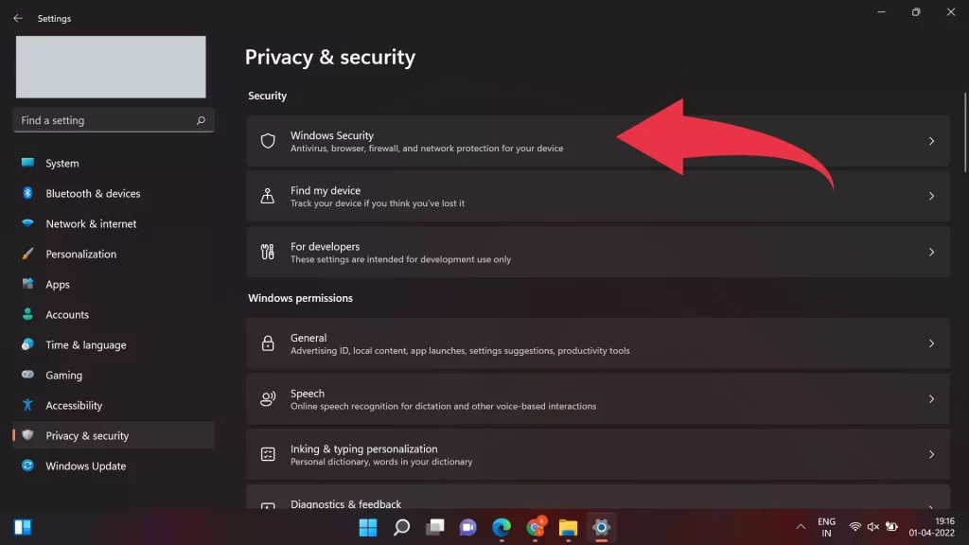Expand Windows Security row chevron
The image size is (969, 545).
pyautogui.click(x=931, y=141)
